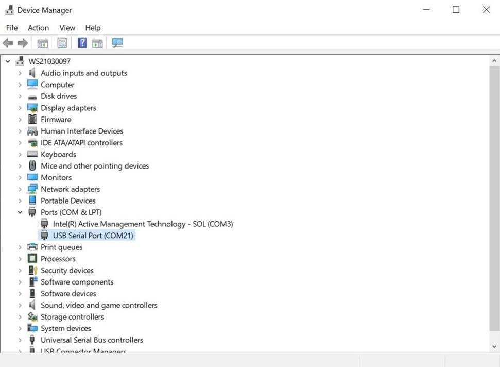
Task: Click the Back arrow in toolbar
Action: 8,43
